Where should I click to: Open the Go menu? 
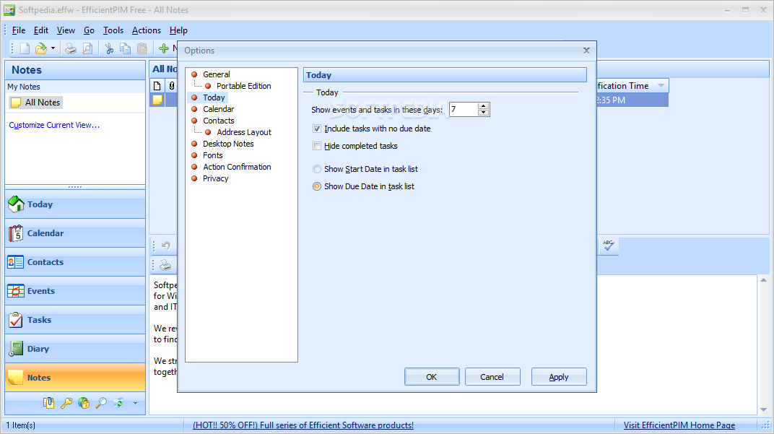click(89, 30)
